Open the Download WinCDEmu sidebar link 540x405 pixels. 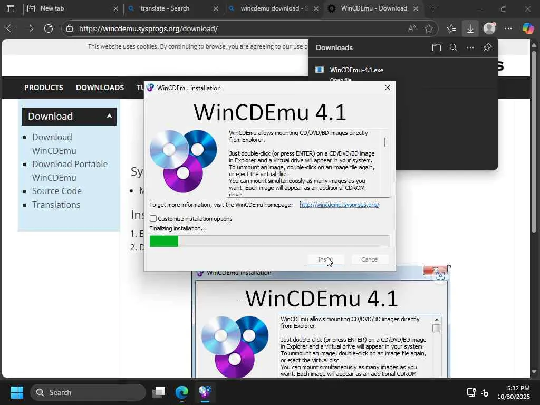[x=54, y=144]
